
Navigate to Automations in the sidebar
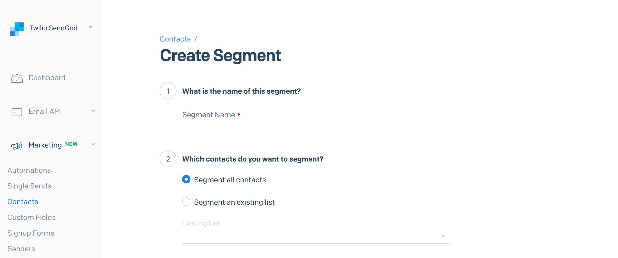[x=29, y=170]
